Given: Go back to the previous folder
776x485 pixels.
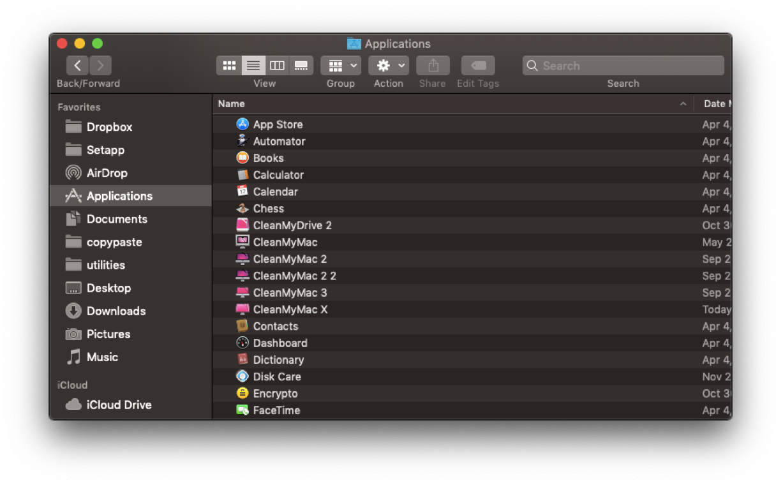Looking at the screenshot, I should [x=77, y=66].
